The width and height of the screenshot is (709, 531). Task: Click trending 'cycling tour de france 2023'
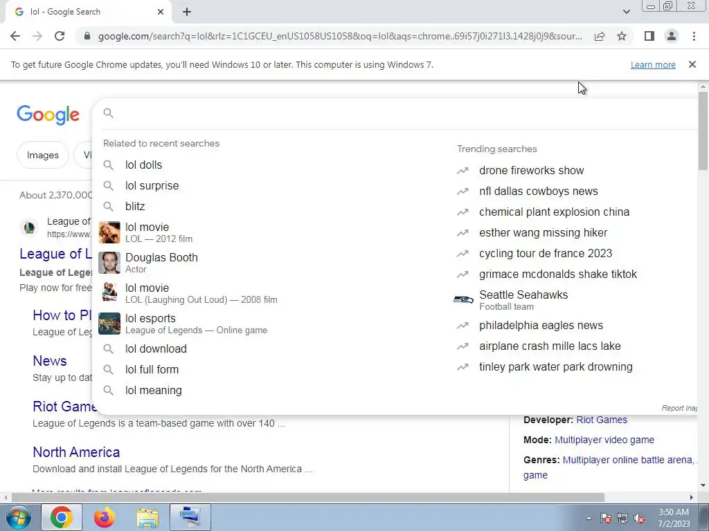pyautogui.click(x=546, y=253)
